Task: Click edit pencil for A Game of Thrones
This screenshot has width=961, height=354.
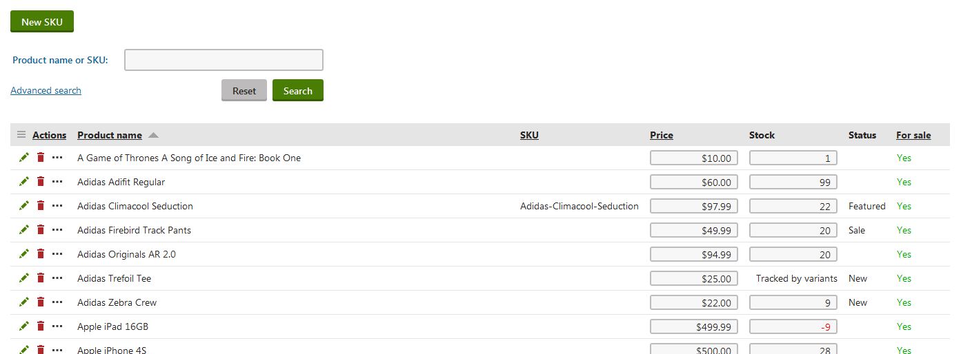Action: pyautogui.click(x=24, y=158)
